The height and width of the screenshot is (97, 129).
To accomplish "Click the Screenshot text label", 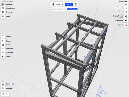I will coord(119,20).
